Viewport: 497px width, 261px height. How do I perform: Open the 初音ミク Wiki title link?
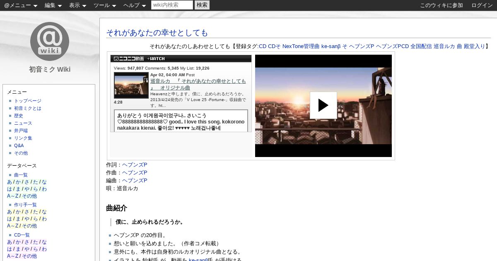click(x=50, y=69)
